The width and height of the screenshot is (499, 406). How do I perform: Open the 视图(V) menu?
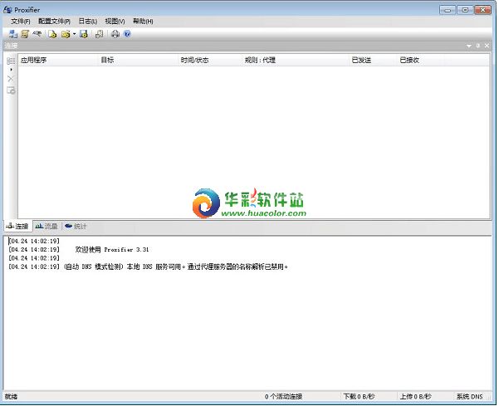coord(115,22)
